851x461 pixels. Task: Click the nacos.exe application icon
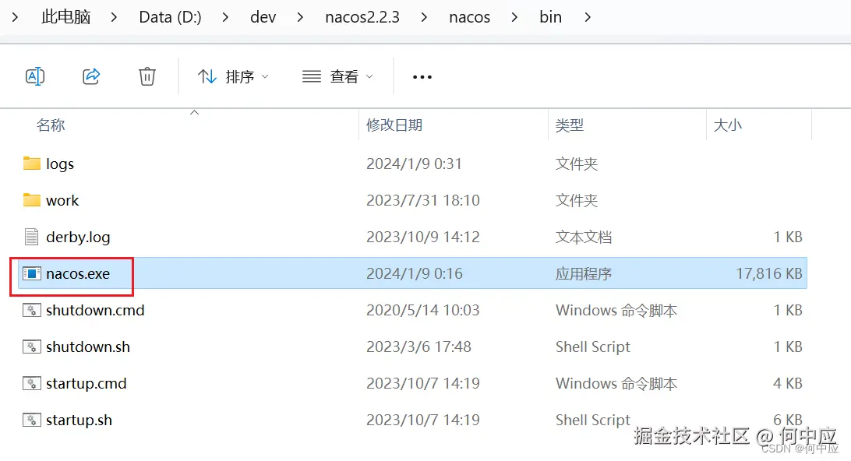click(31, 273)
